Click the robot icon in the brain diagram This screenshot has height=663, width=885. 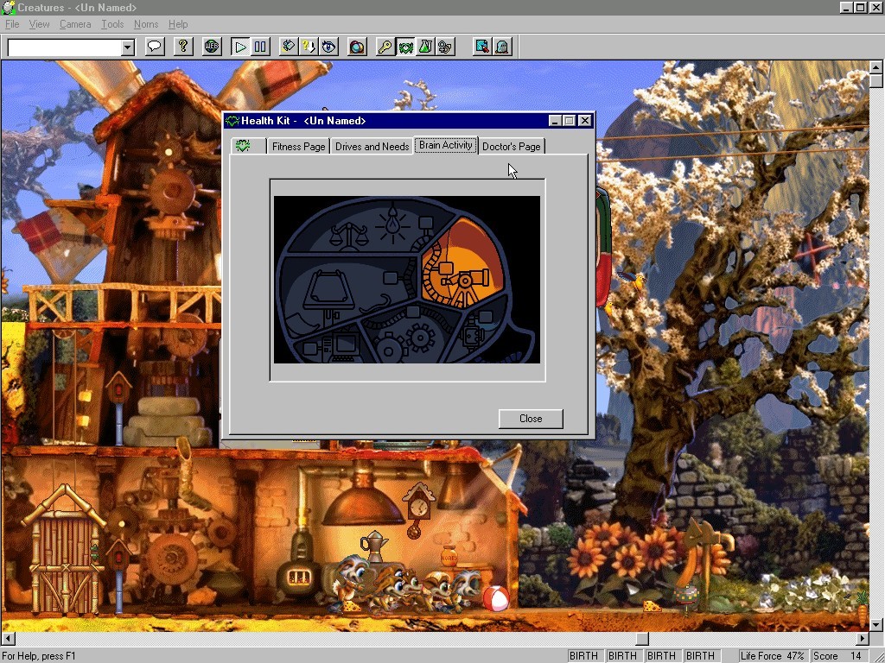tap(473, 335)
